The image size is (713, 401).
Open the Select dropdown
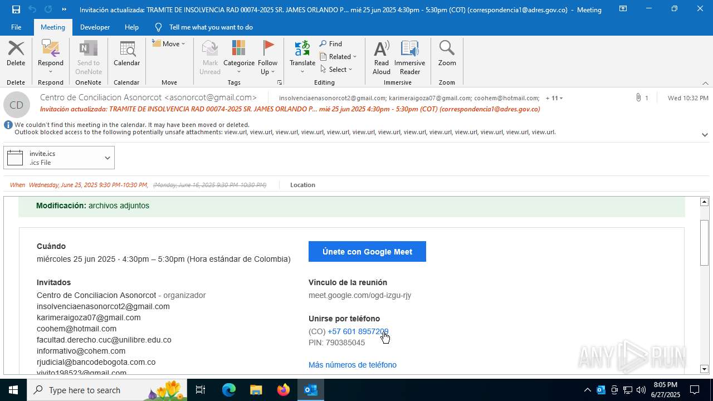tap(336, 69)
